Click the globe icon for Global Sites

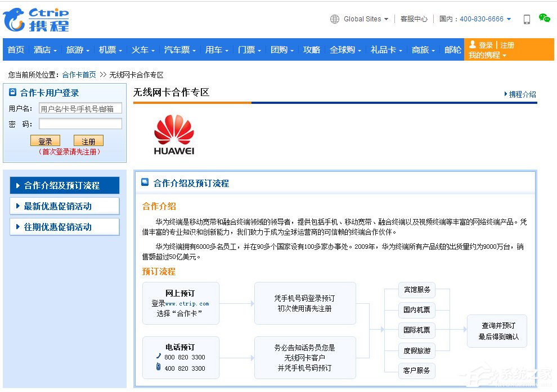(335, 19)
